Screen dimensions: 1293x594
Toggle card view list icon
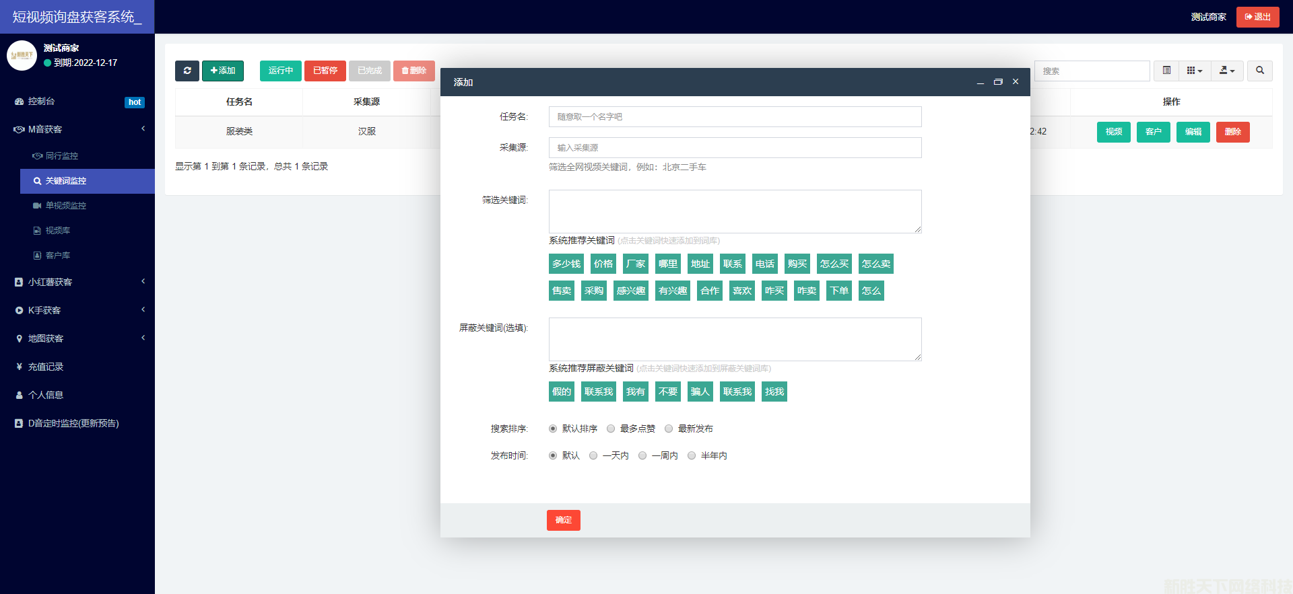tap(1166, 71)
